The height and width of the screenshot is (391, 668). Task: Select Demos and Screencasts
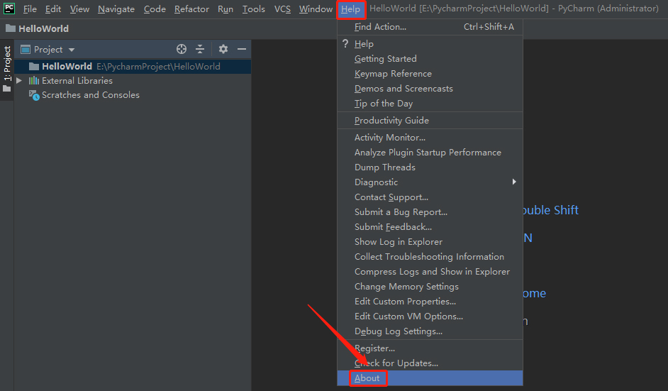430,89
